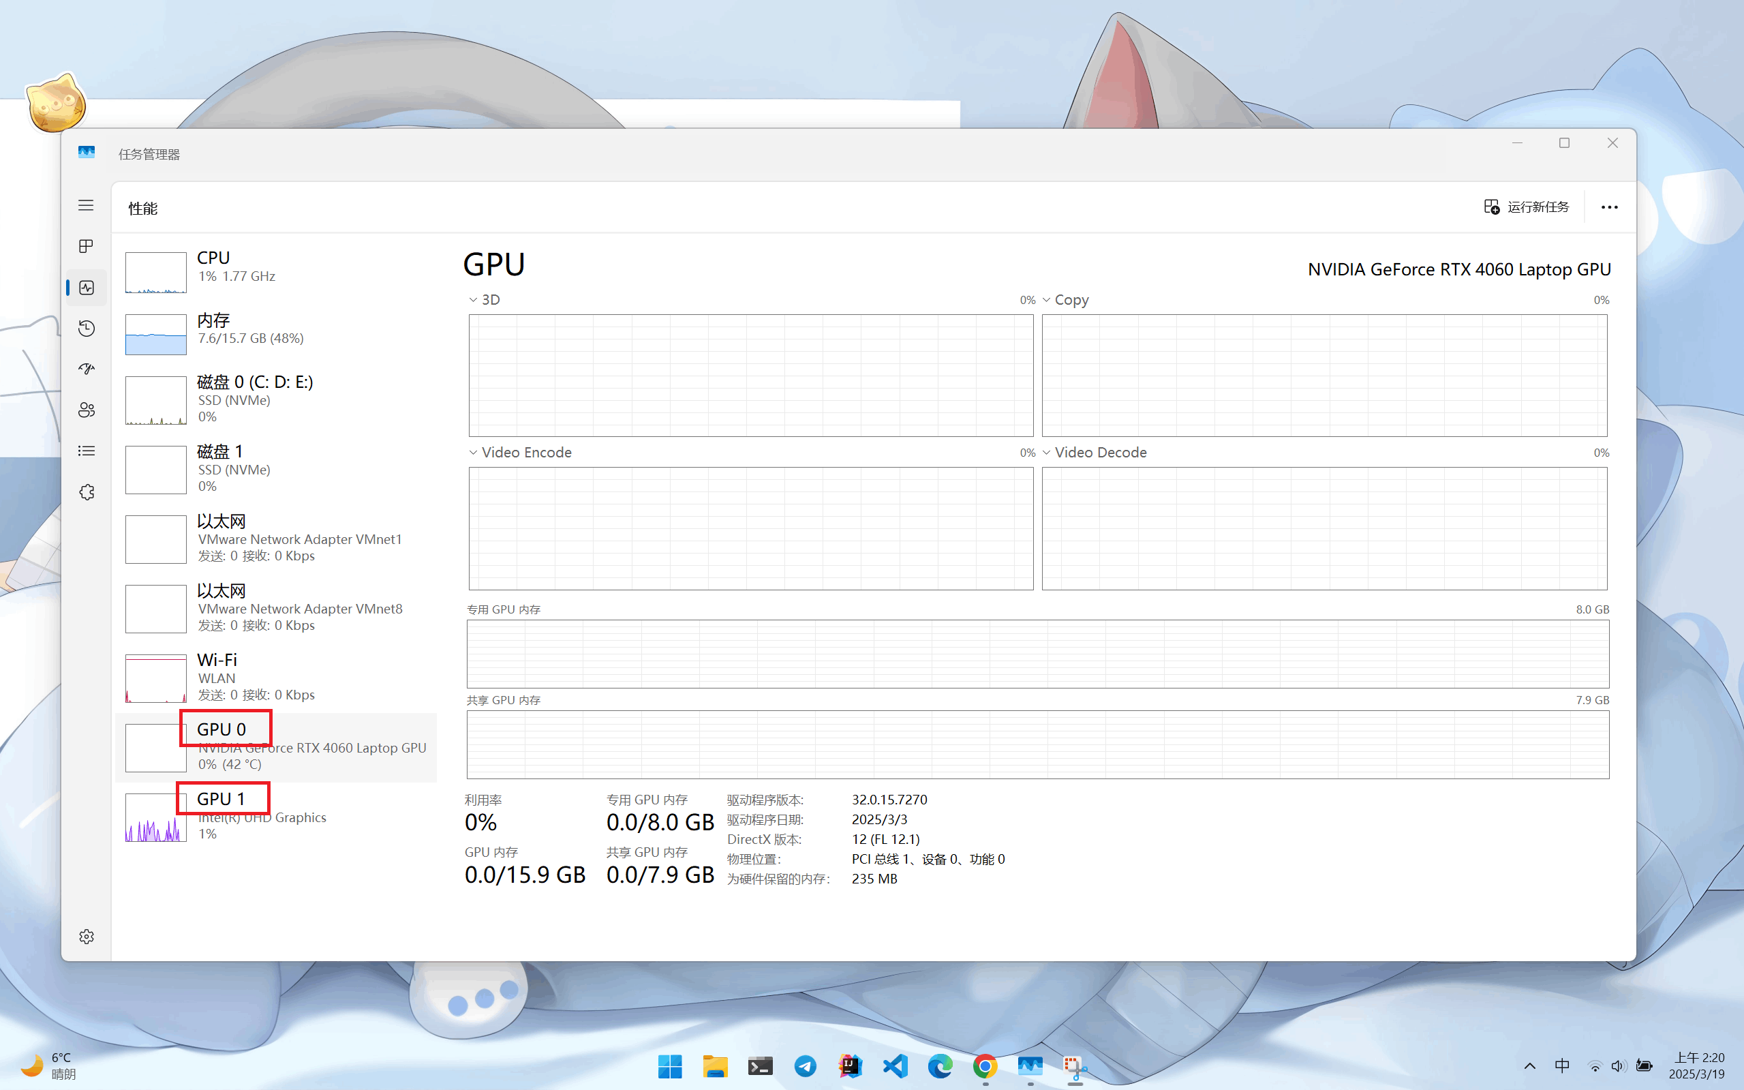Open IntelliJ IDEA from the taskbar
Viewport: 1744px width, 1090px height.
click(851, 1066)
